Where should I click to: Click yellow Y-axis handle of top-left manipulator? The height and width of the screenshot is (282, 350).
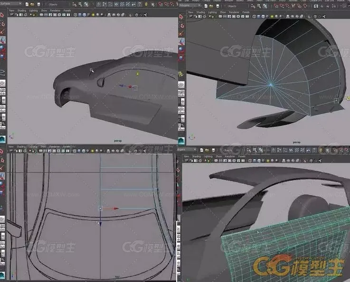tap(138, 73)
